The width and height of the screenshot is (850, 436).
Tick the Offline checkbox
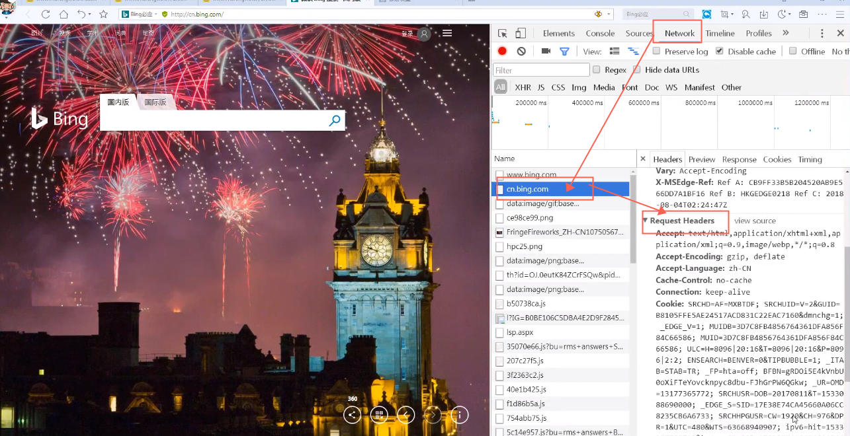click(x=792, y=51)
